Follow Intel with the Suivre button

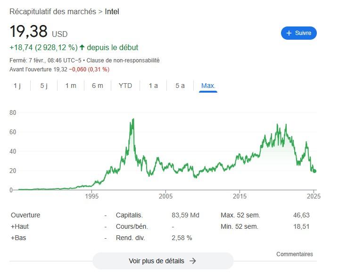point(299,33)
